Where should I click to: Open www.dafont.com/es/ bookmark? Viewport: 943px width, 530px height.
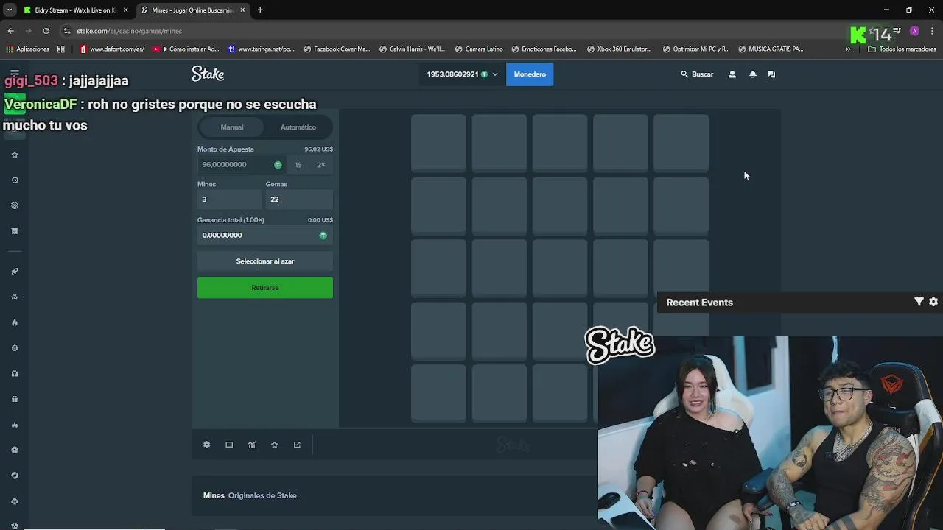(111, 49)
